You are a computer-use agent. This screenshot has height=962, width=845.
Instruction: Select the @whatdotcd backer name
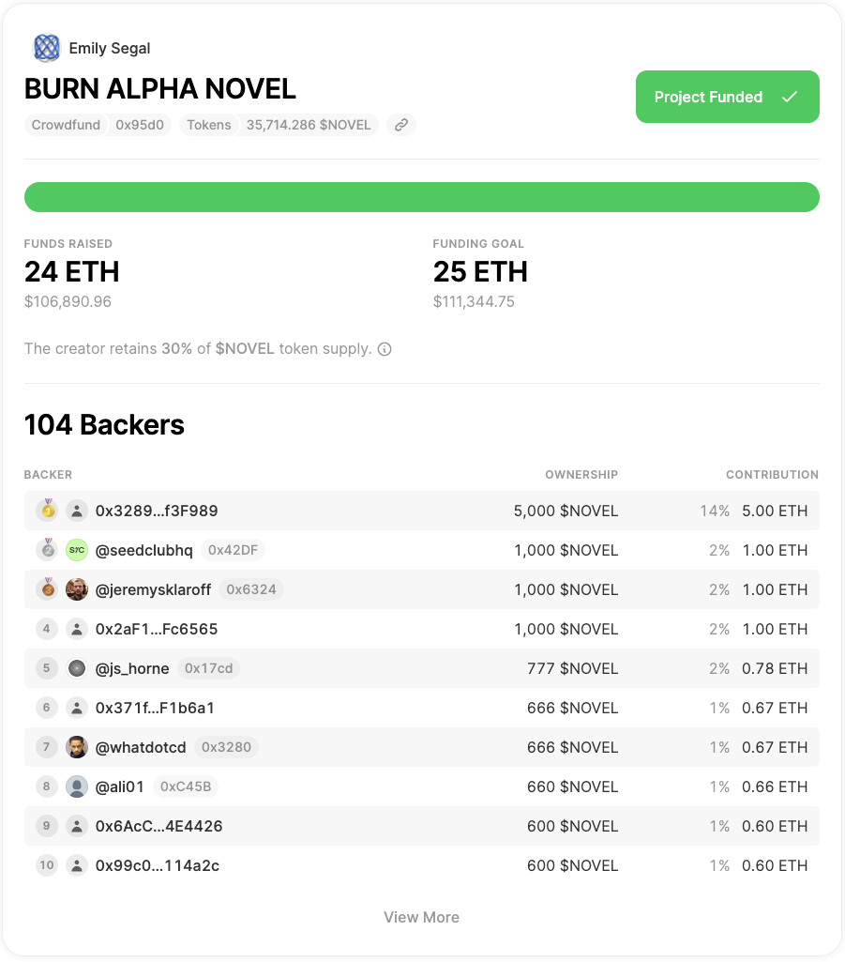[x=141, y=747]
